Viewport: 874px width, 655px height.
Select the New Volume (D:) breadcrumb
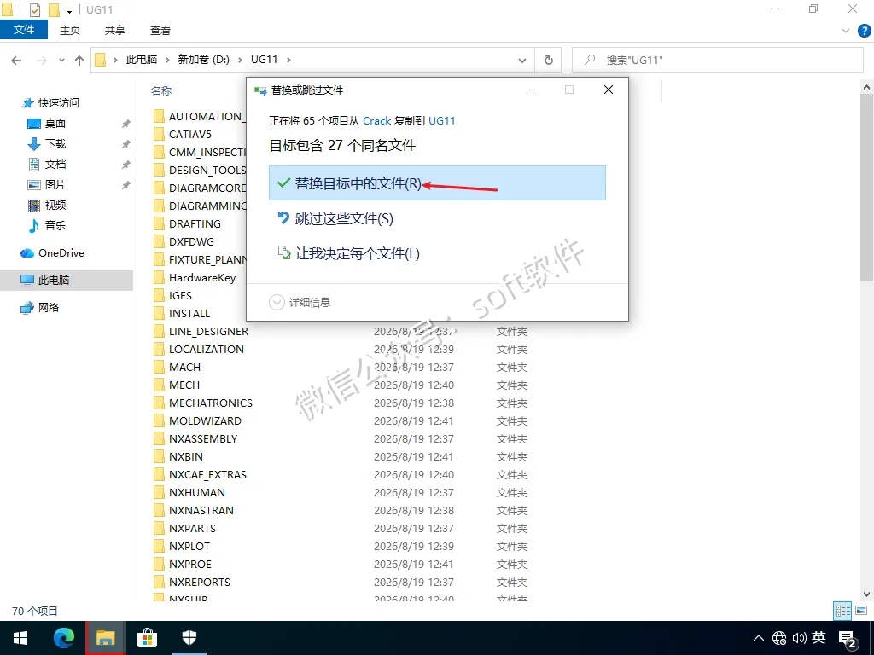[x=203, y=60]
